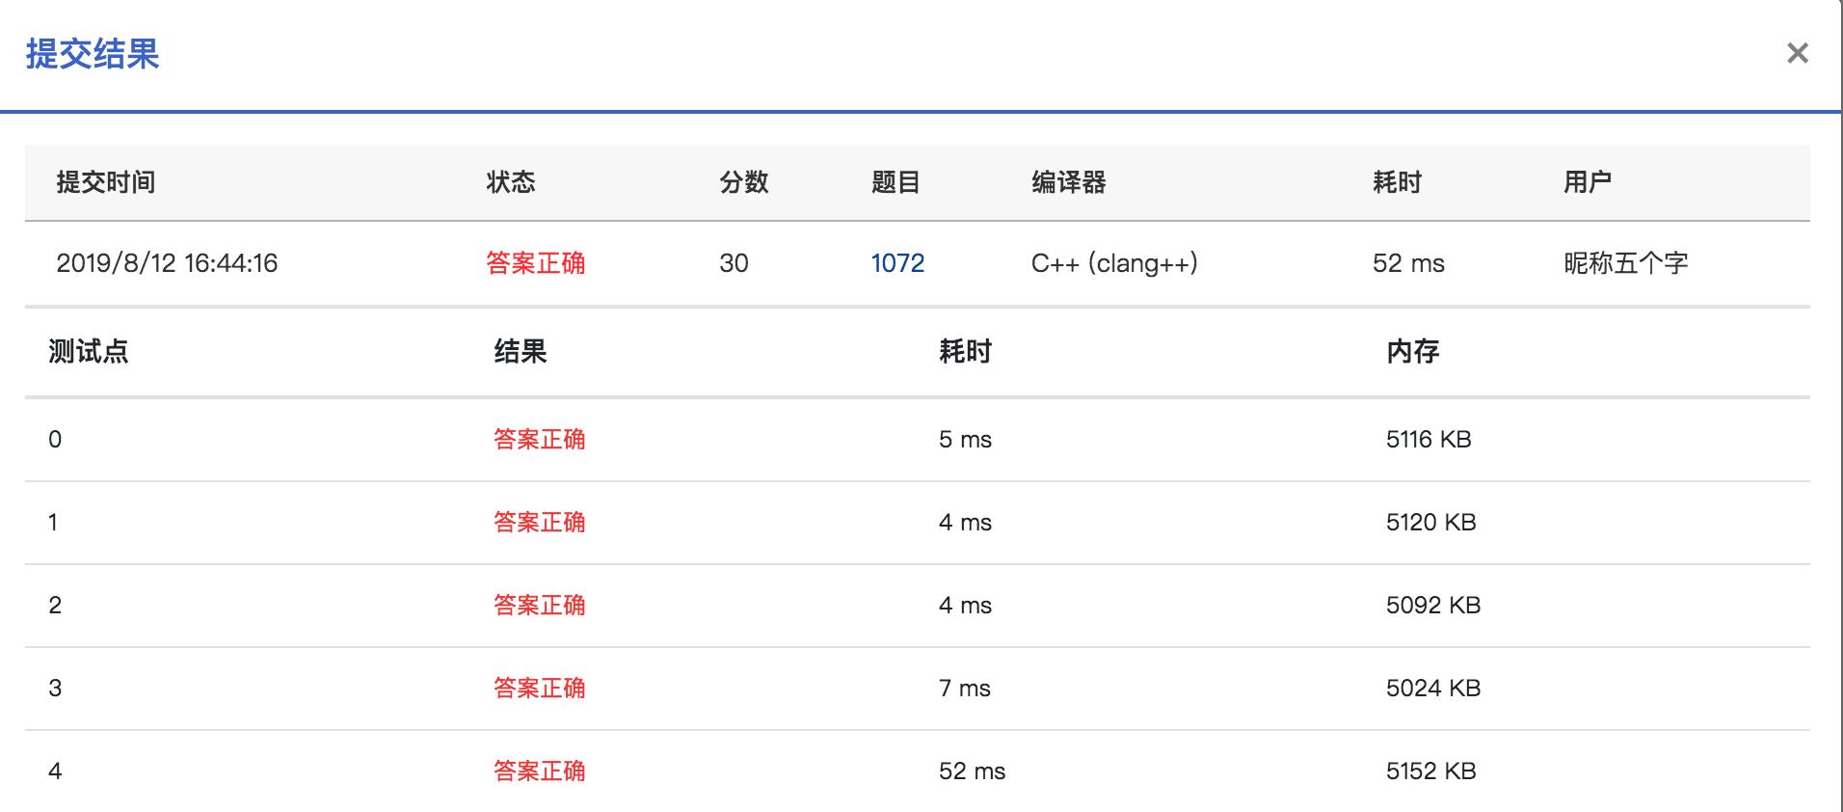The image size is (1843, 812).
Task: Select the 耗时 header in the test point table
Action: 966,352
